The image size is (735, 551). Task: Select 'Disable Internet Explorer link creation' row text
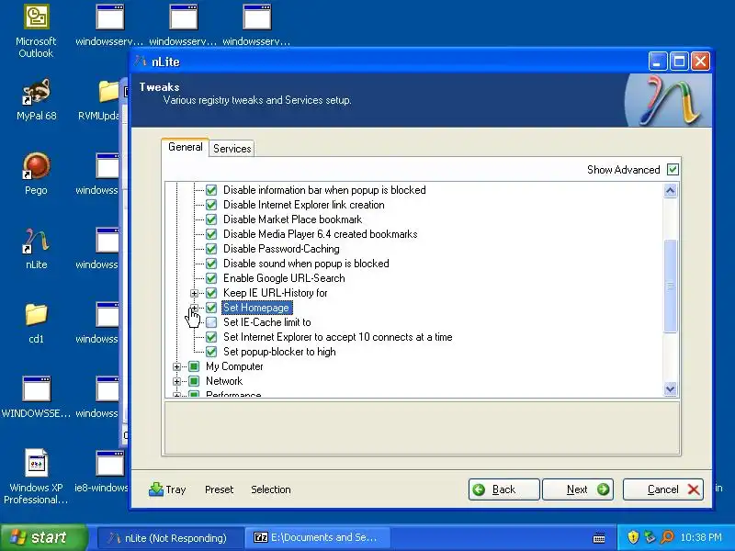click(x=304, y=205)
